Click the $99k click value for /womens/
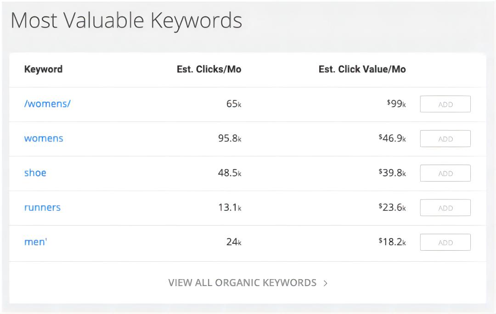This screenshot has width=496, height=314. pos(396,104)
